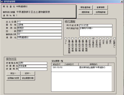Print loan history via 貸出履歴印刷

[28, 78]
